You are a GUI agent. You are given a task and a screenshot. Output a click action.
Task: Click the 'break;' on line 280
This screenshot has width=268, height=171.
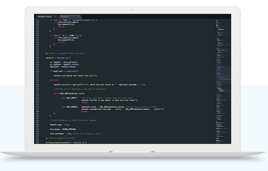(84, 111)
